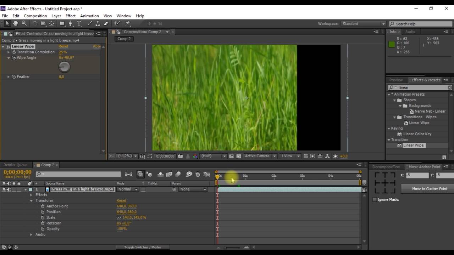Take snapshot with camera icon
The width and height of the screenshot is (454, 255).
point(181,156)
